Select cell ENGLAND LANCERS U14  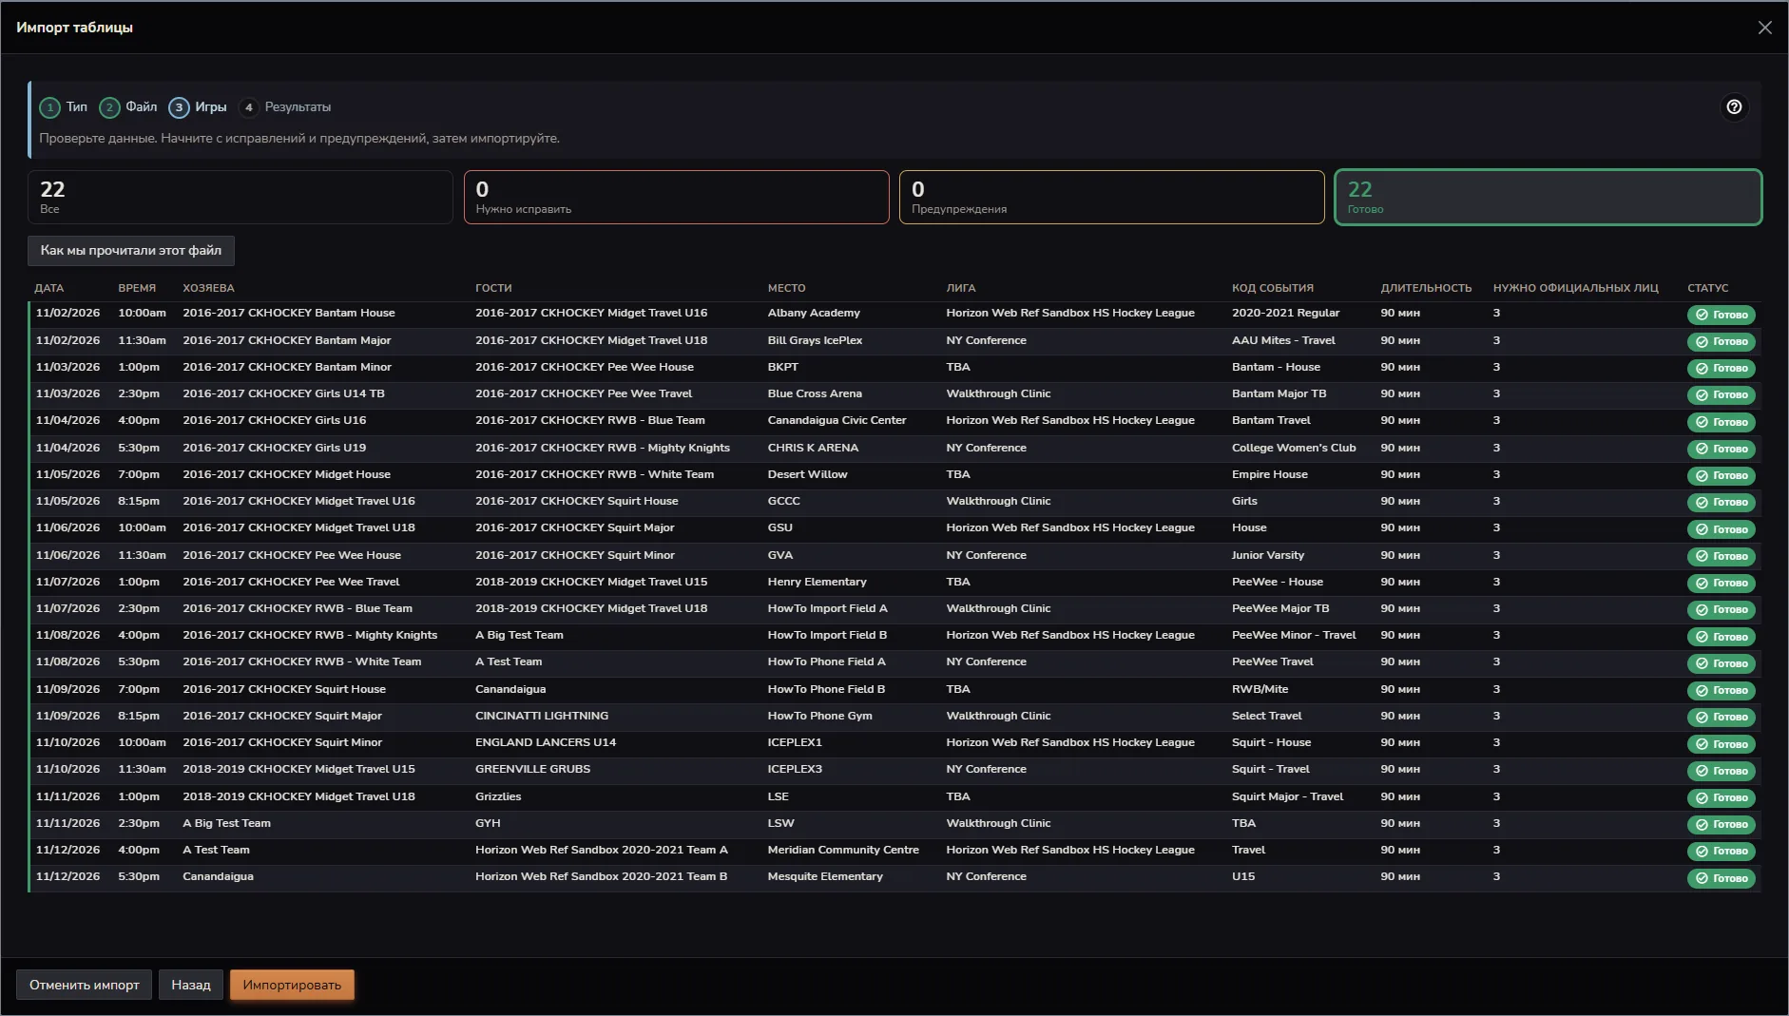click(546, 742)
